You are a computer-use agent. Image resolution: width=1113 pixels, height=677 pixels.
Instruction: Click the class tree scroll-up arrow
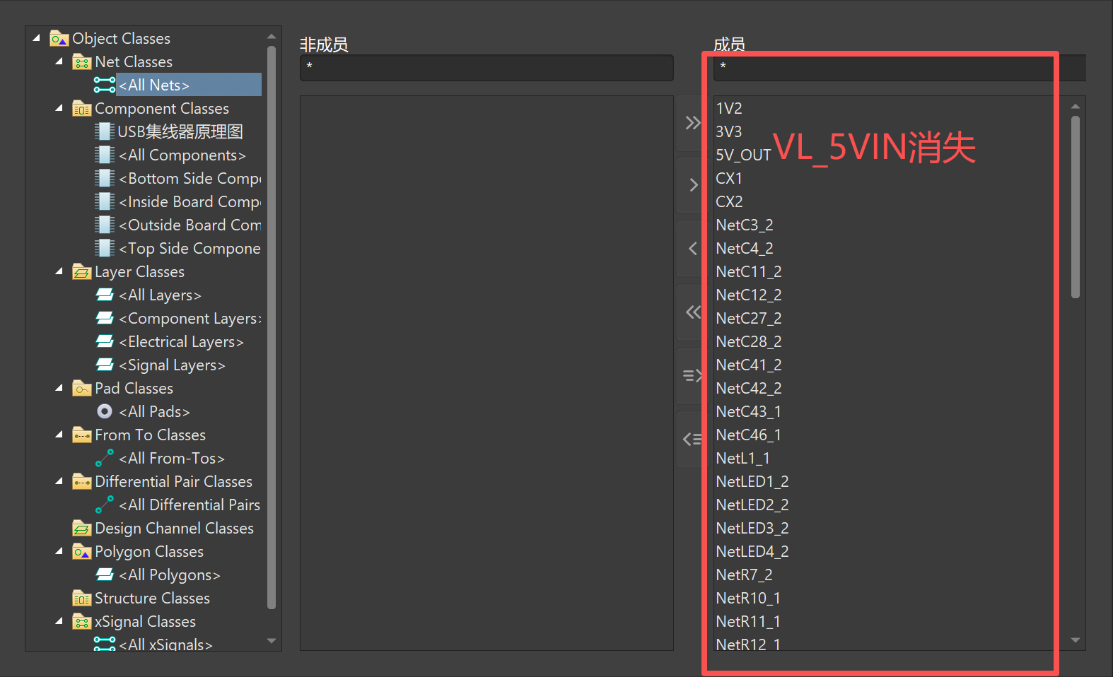pyautogui.click(x=272, y=36)
